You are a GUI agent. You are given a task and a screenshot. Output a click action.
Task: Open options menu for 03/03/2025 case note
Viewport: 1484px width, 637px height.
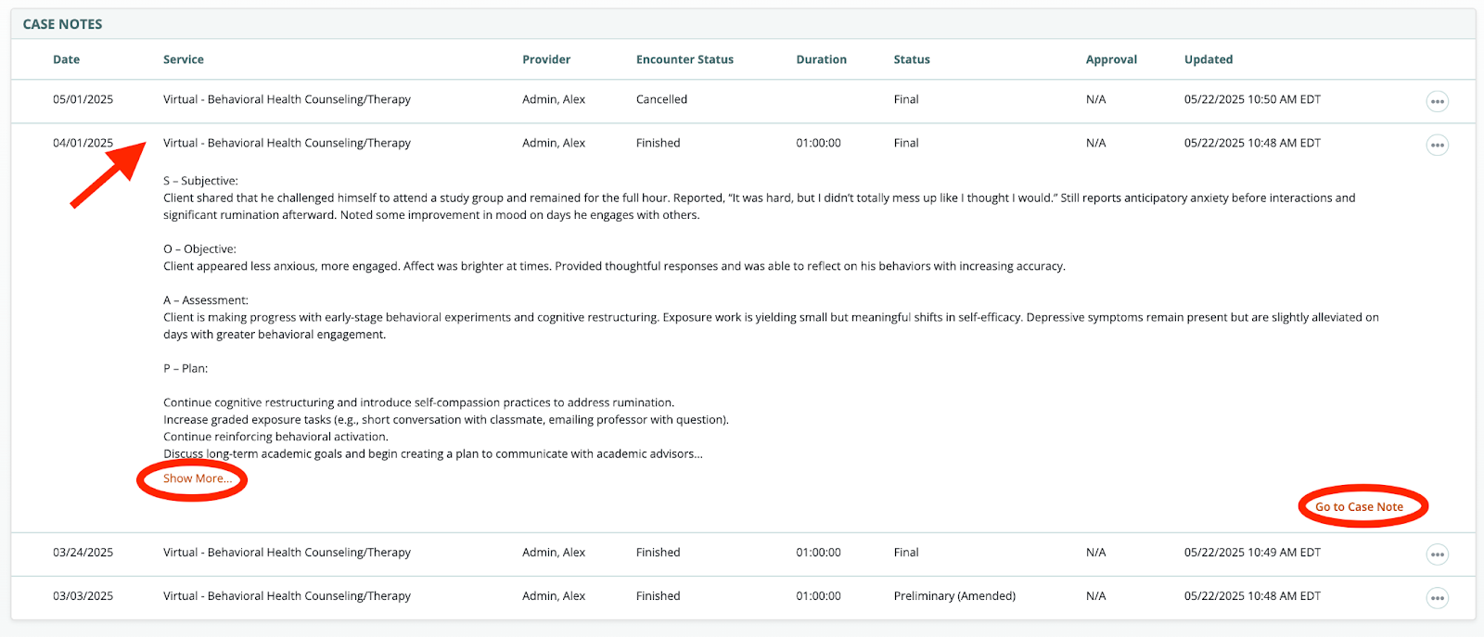(x=1437, y=598)
